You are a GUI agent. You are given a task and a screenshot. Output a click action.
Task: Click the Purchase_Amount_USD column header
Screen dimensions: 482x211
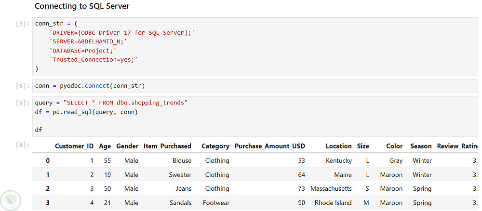click(269, 146)
